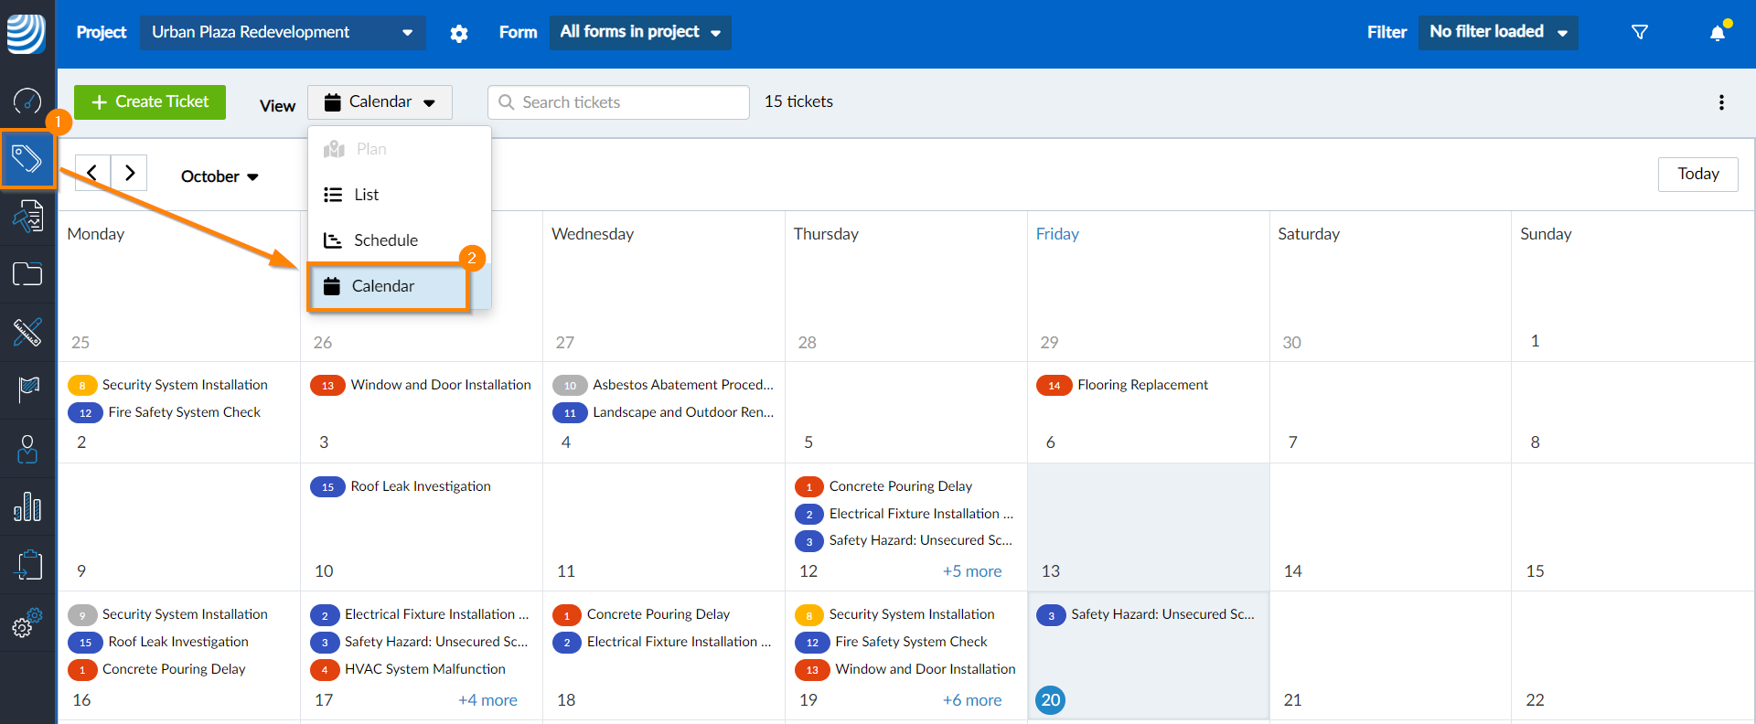The width and height of the screenshot is (1756, 724).
Task: Jump to Today button
Action: [1697, 174]
